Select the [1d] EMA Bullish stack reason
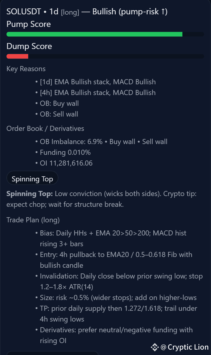 [98, 82]
